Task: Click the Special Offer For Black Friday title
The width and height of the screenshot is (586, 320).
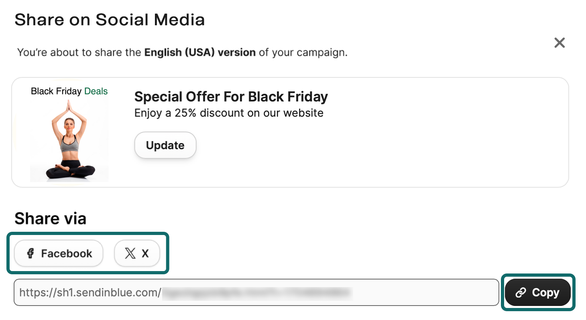Action: pyautogui.click(x=231, y=97)
